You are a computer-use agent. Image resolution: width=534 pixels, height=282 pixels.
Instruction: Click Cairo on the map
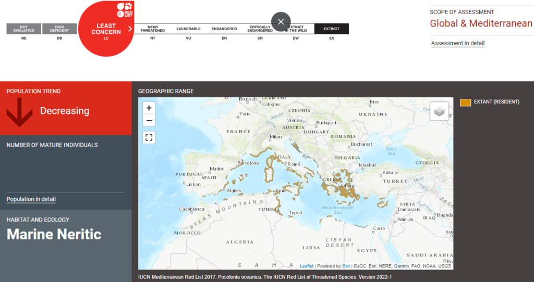[x=379, y=228]
